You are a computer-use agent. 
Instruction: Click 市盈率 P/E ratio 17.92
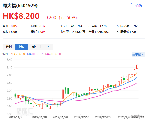tap(103, 26)
